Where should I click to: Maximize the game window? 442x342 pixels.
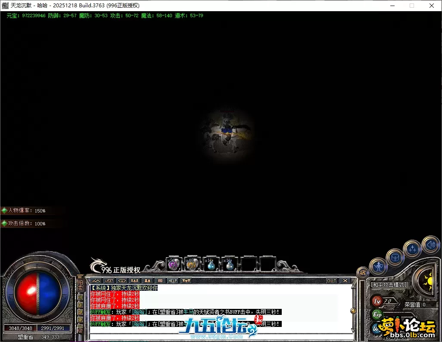point(412,6)
